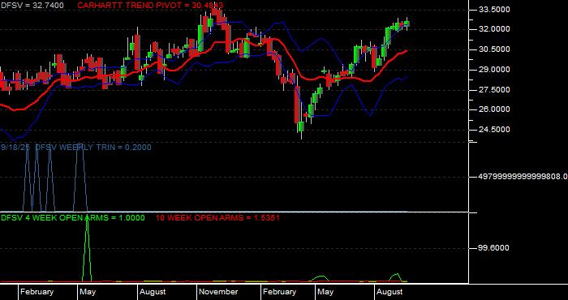The image size is (568, 300).
Task: Select 18 WEEK OPEN ARMS label
Action: tap(217, 218)
